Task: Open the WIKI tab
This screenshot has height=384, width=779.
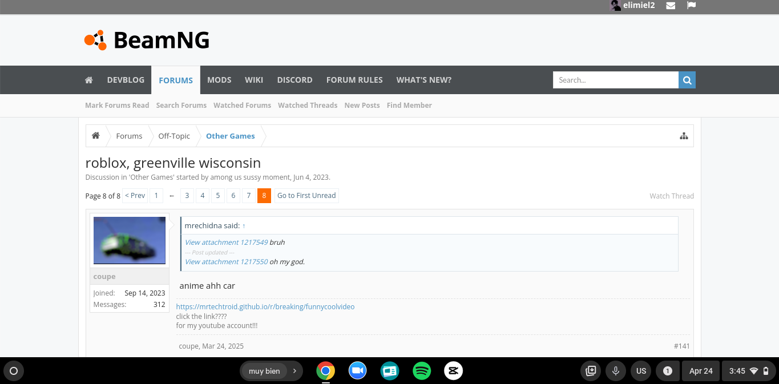Action: coord(254,80)
